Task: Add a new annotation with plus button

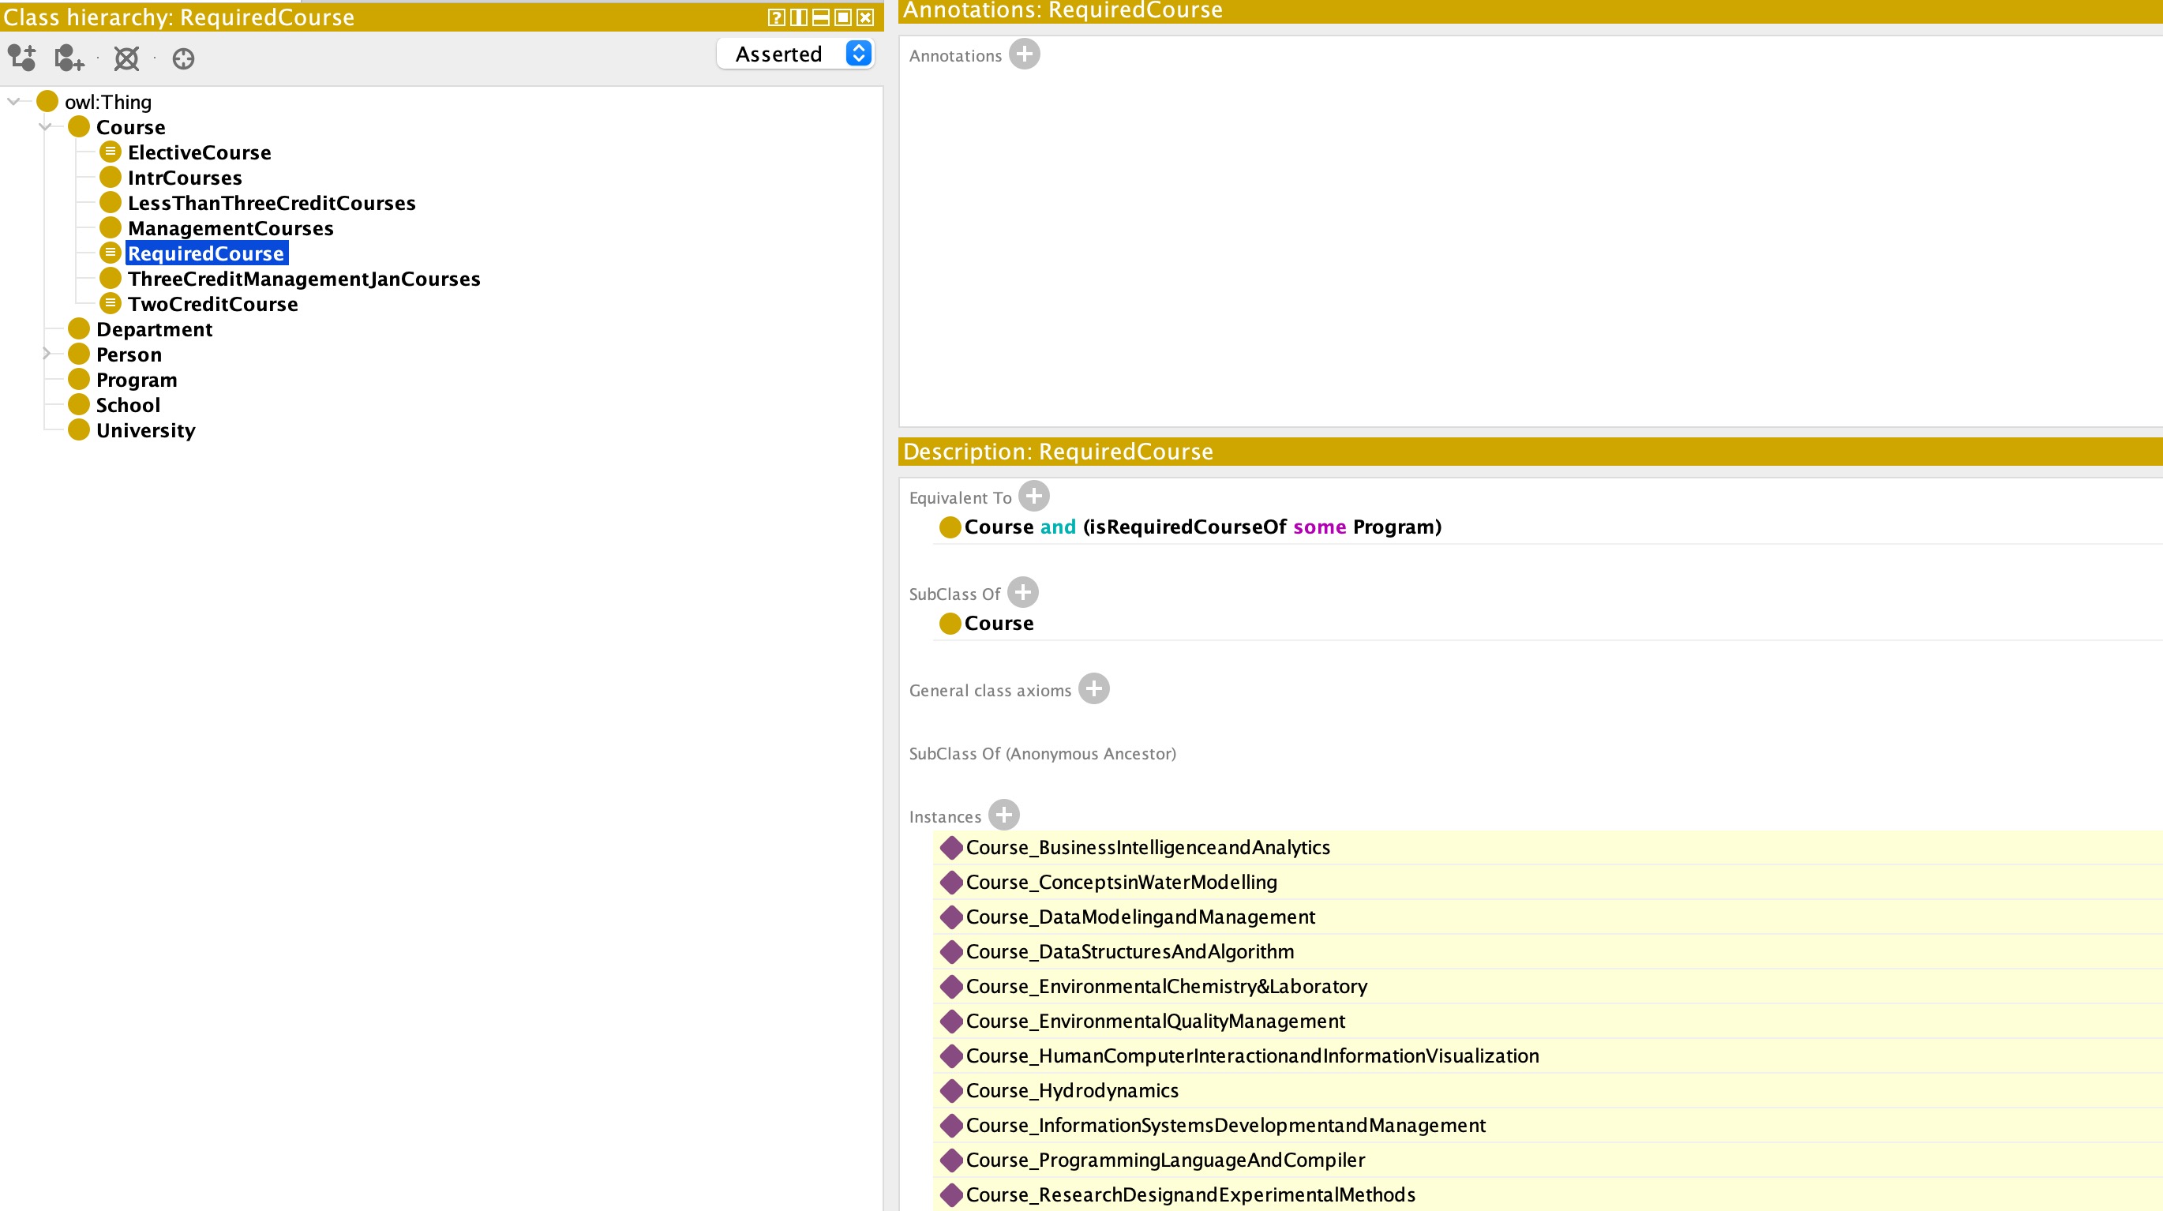Action: [x=1024, y=54]
